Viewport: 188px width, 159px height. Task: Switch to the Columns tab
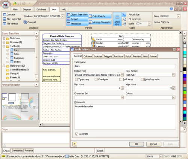coord(88,57)
